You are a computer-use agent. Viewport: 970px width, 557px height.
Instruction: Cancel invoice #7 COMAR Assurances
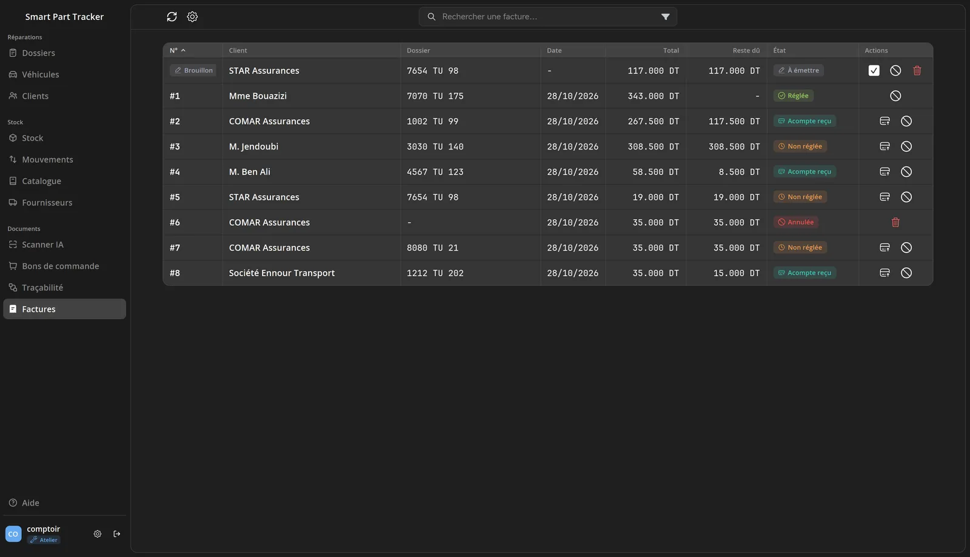[906, 248]
